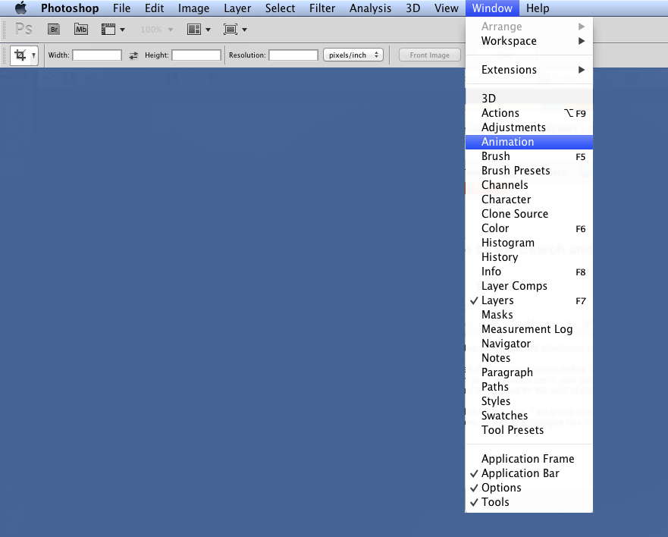This screenshot has width=668, height=537.
Task: Enable the Application Frame option
Action: click(529, 459)
